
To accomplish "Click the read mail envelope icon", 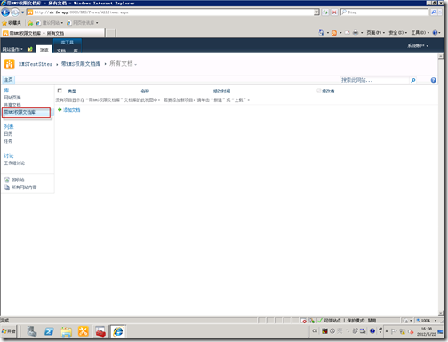I will click(x=348, y=33).
